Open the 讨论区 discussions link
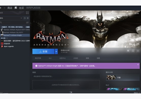This screenshot has width=141, height=99. point(76,58)
